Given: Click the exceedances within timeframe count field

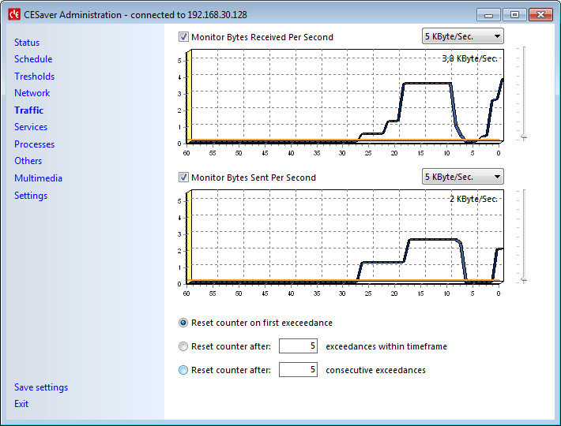Looking at the screenshot, I should point(298,346).
